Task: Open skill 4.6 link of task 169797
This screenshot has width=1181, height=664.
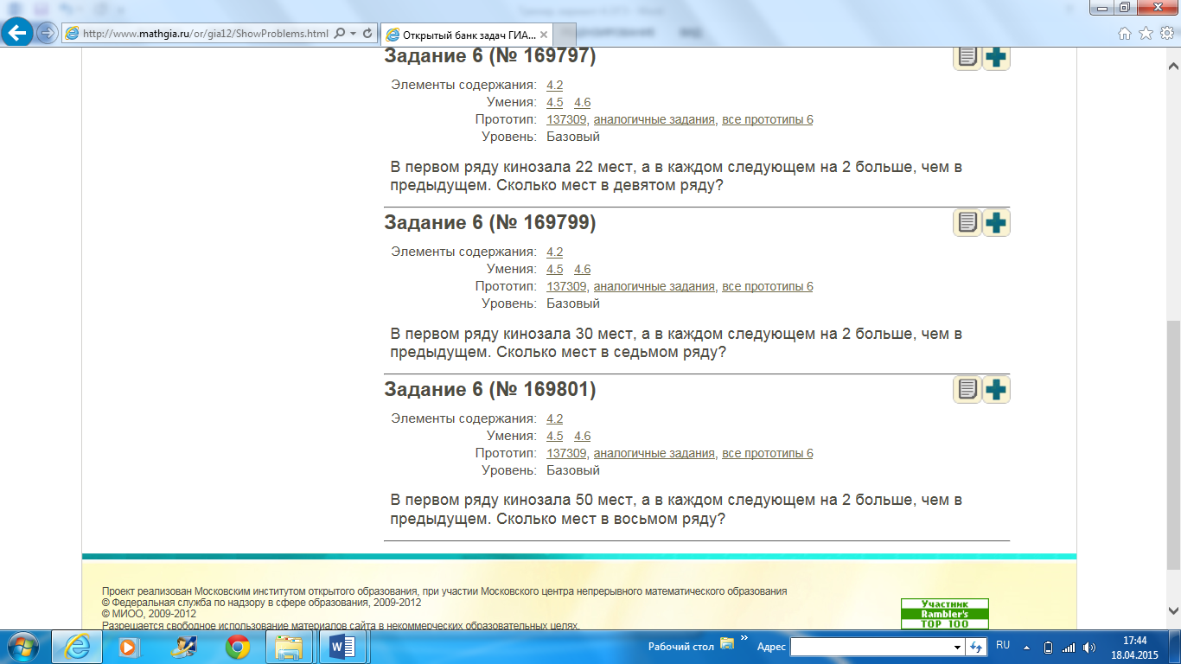Action: tap(583, 102)
